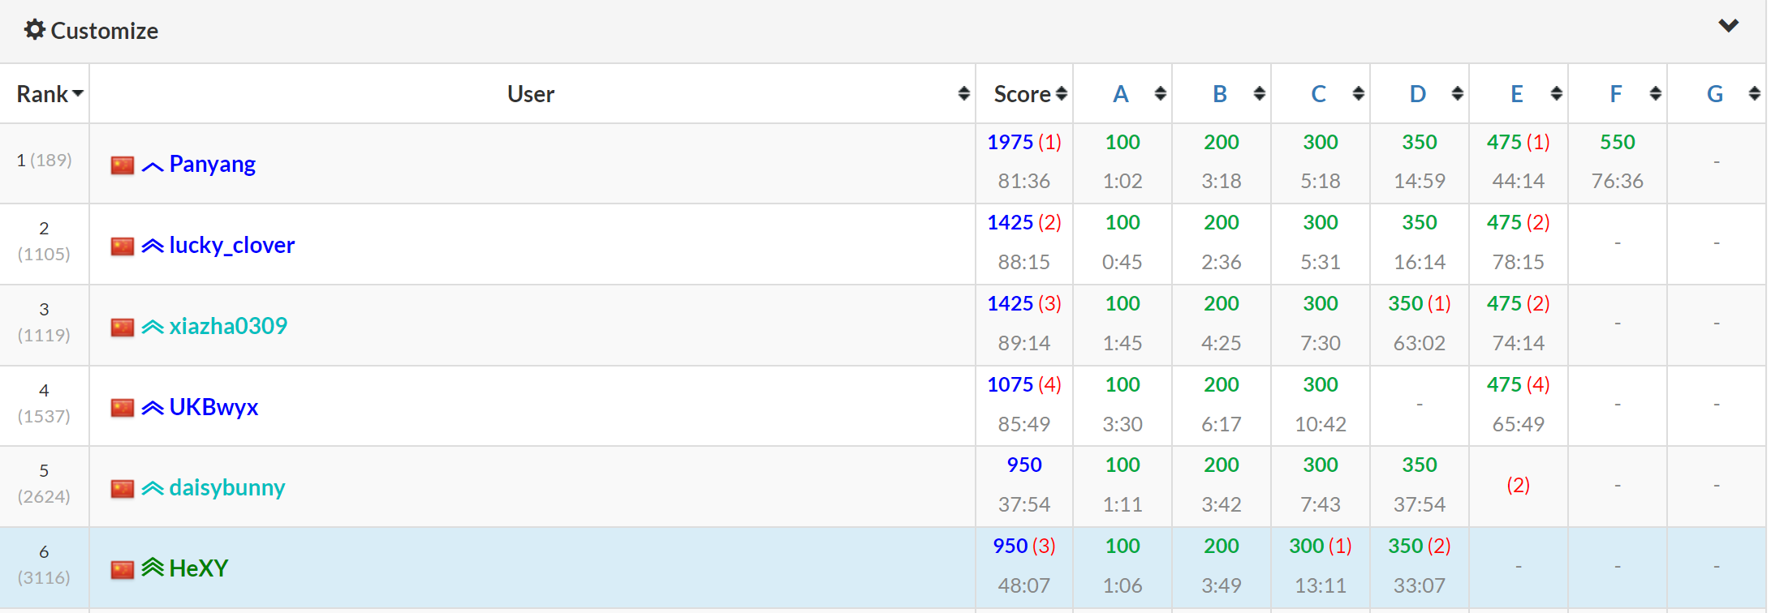Open problem C link in header
Image resolution: width=1771 pixels, height=613 pixels.
coord(1319,94)
